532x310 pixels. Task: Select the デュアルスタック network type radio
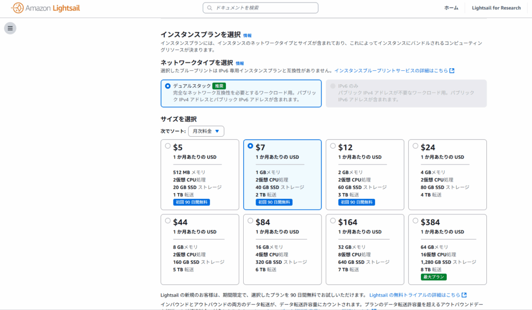pos(168,86)
